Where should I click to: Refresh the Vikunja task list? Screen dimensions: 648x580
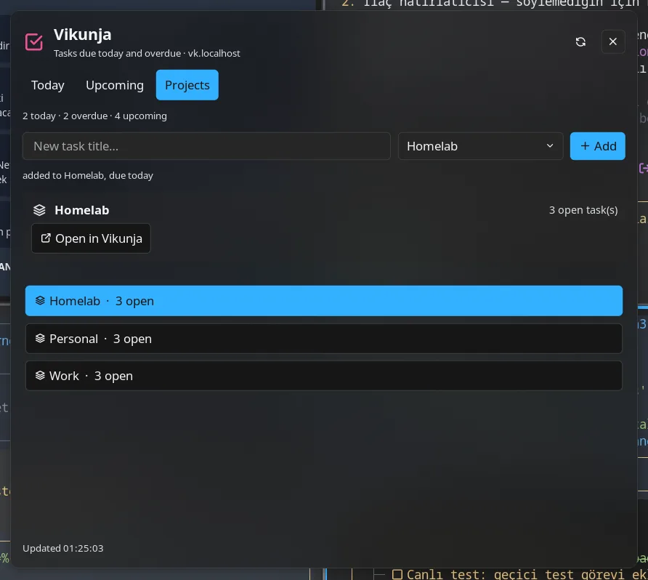(580, 41)
